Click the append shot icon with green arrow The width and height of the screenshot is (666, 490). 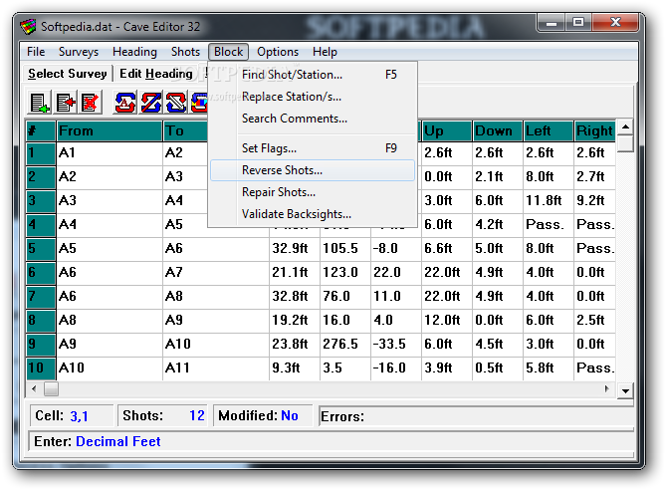(x=40, y=102)
